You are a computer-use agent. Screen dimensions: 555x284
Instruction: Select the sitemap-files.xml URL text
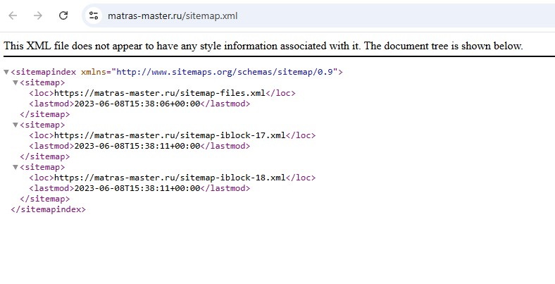pos(160,93)
